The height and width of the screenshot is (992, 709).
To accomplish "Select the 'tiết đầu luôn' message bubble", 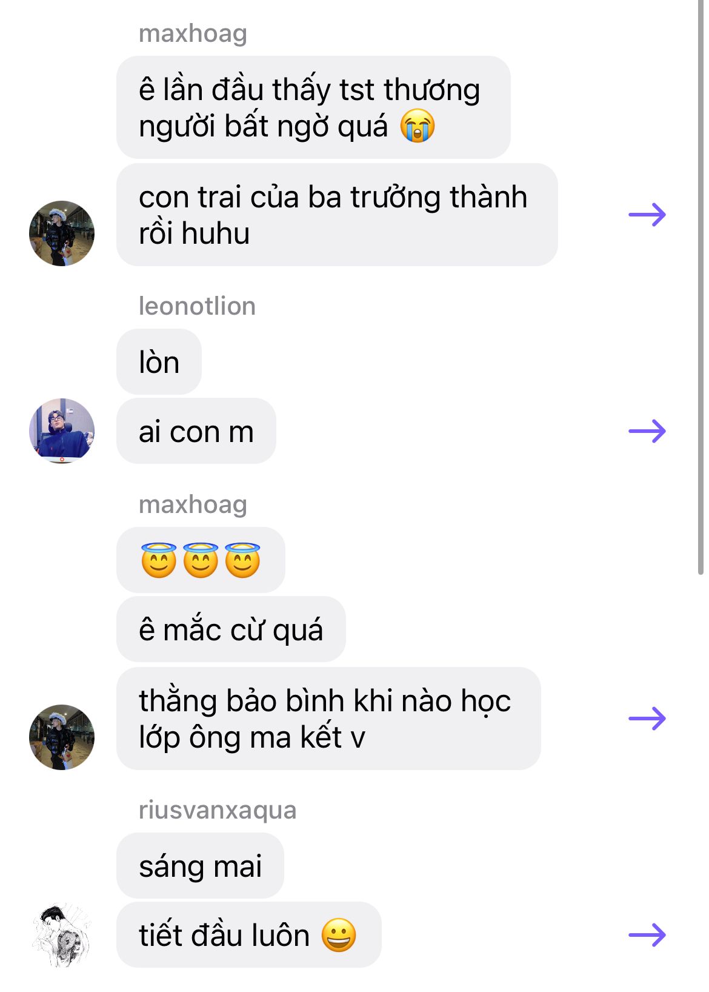I will 249,934.
